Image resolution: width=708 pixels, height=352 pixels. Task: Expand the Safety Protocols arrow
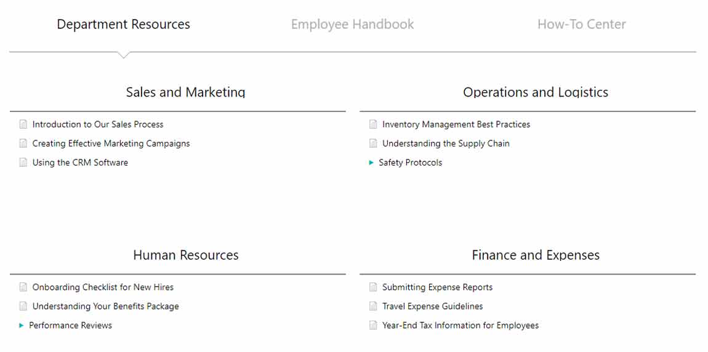(x=371, y=162)
